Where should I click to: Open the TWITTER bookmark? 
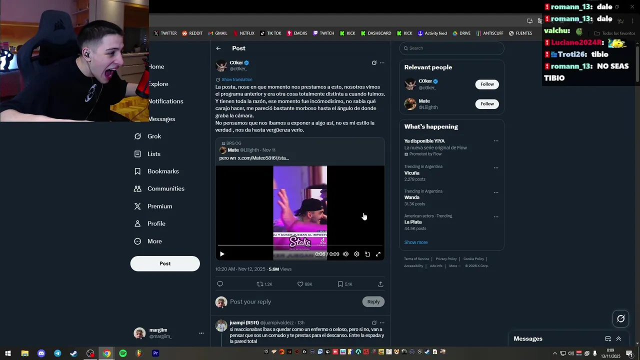point(165,33)
